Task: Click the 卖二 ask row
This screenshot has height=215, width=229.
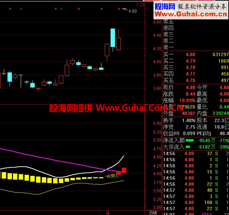Action: [196, 41]
